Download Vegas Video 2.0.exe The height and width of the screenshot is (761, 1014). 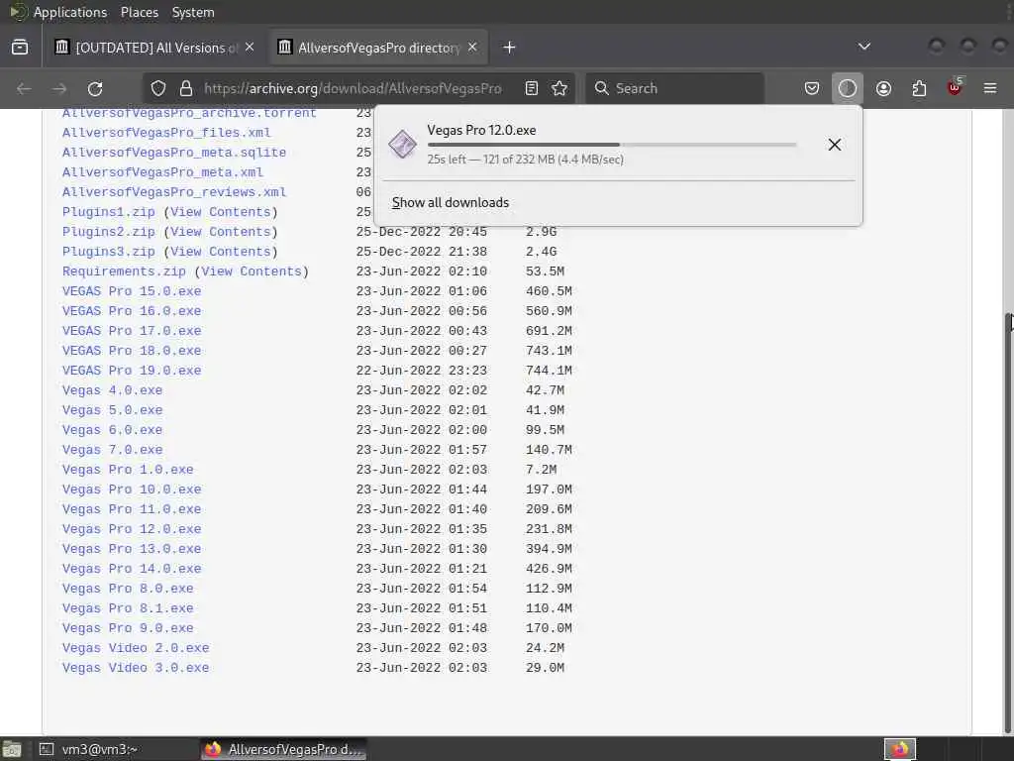pyautogui.click(x=135, y=648)
